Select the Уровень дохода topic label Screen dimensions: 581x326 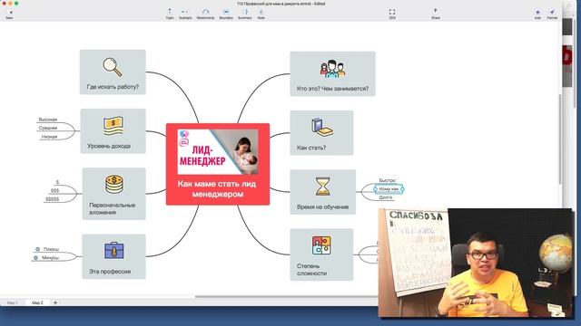[x=109, y=146]
